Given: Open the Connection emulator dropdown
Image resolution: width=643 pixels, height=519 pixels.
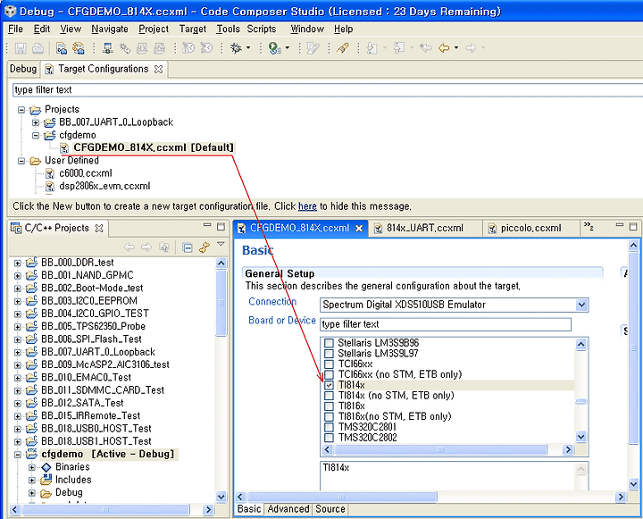Looking at the screenshot, I should click(x=581, y=305).
